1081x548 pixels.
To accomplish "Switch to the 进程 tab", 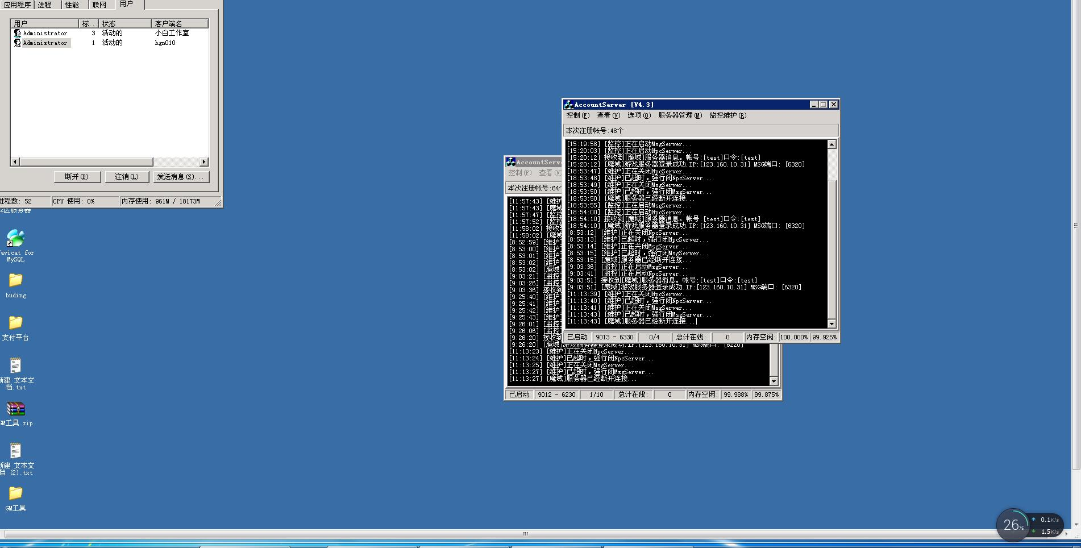I will click(45, 5).
